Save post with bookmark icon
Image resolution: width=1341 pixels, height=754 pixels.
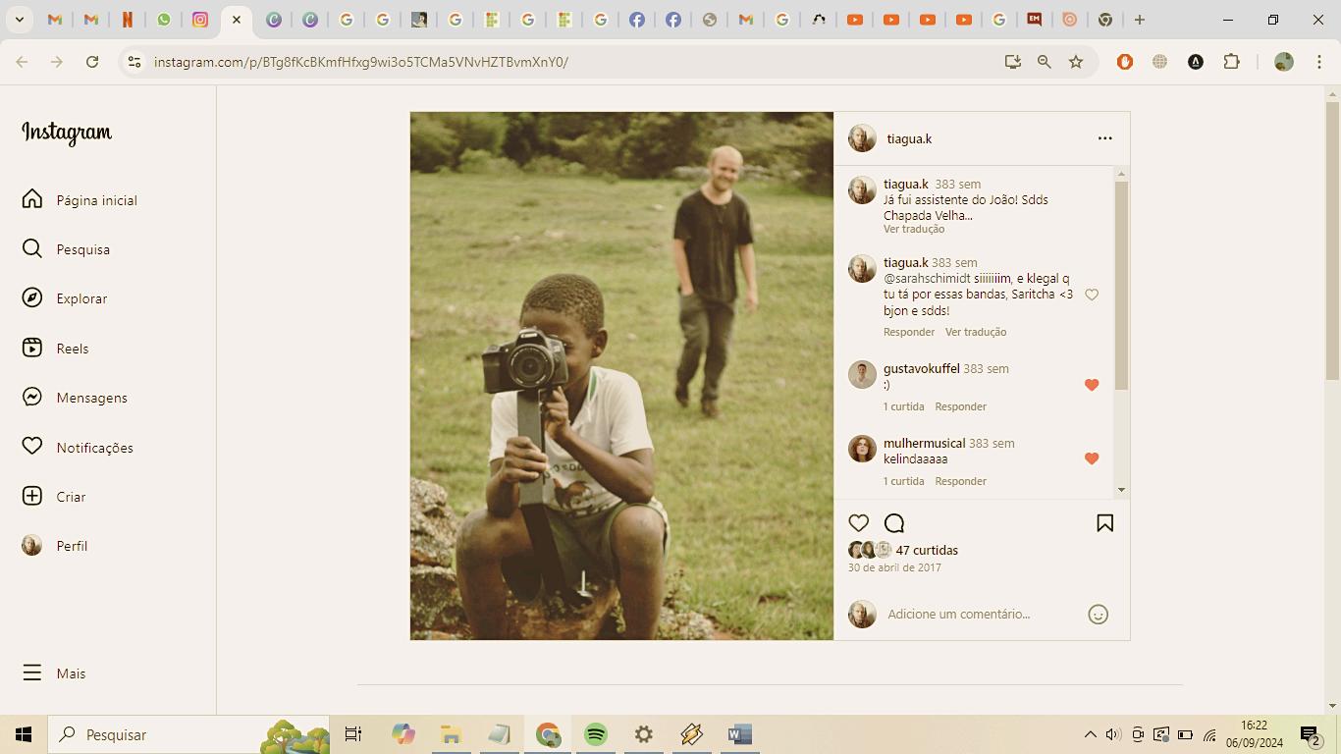[x=1104, y=523]
